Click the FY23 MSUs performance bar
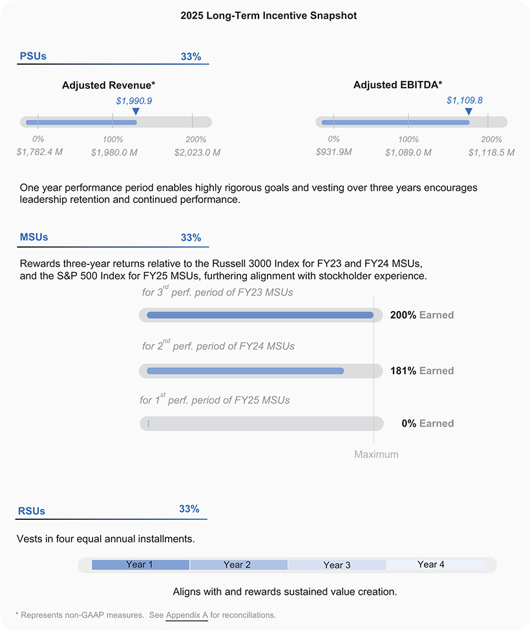 [x=260, y=315]
